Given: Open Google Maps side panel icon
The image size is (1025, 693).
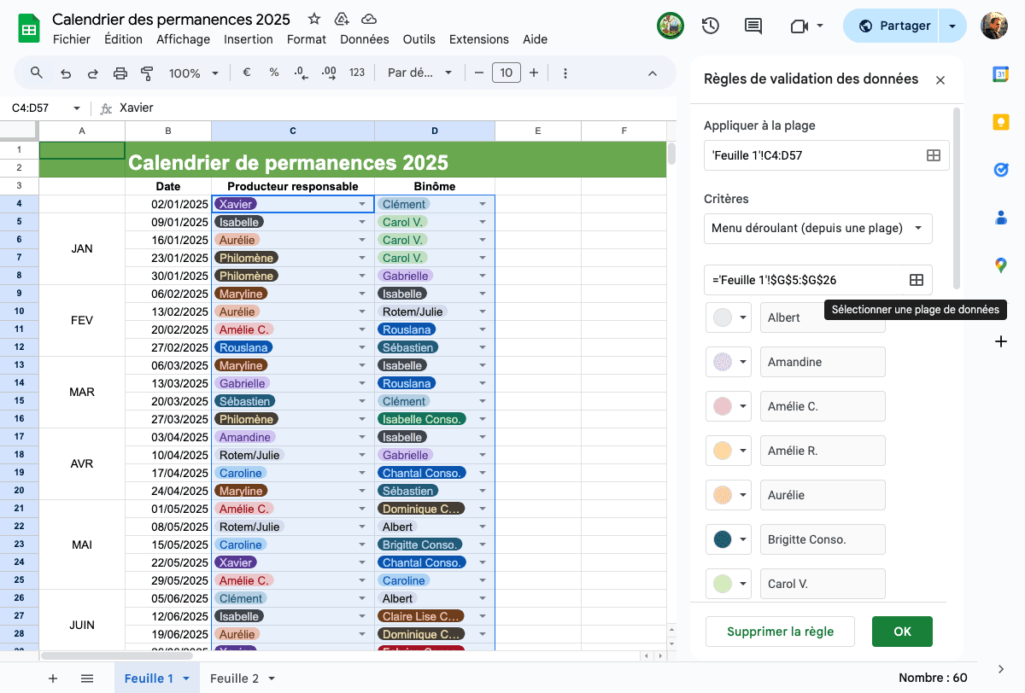Looking at the screenshot, I should point(1001,265).
